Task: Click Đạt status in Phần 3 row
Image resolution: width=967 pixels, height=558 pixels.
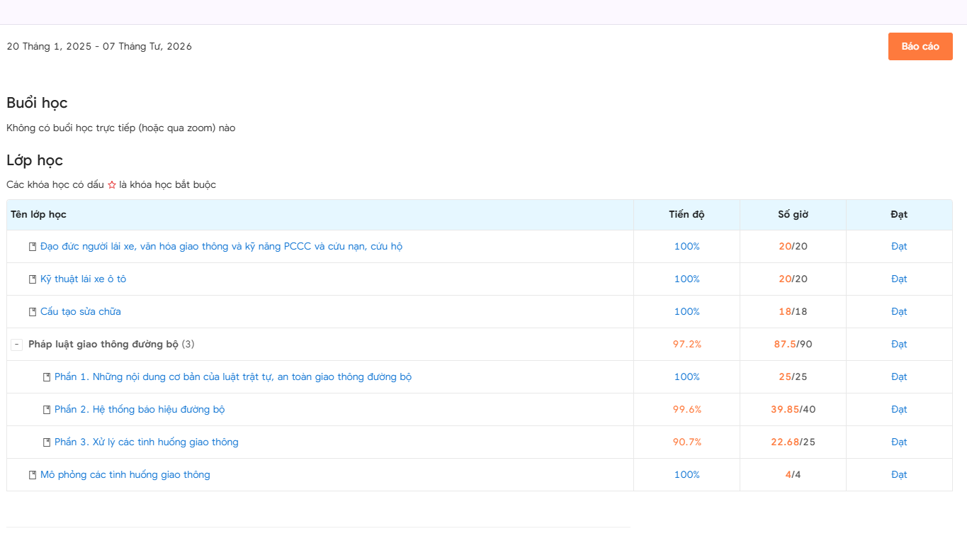Action: click(898, 442)
